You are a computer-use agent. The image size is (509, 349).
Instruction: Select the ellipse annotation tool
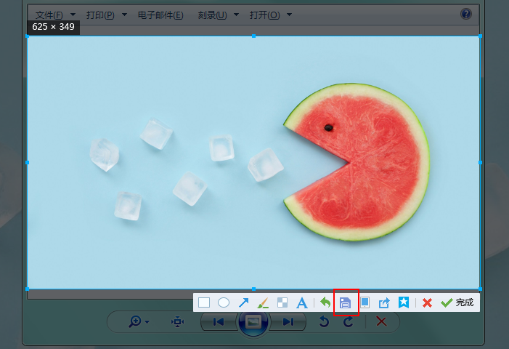(x=224, y=302)
